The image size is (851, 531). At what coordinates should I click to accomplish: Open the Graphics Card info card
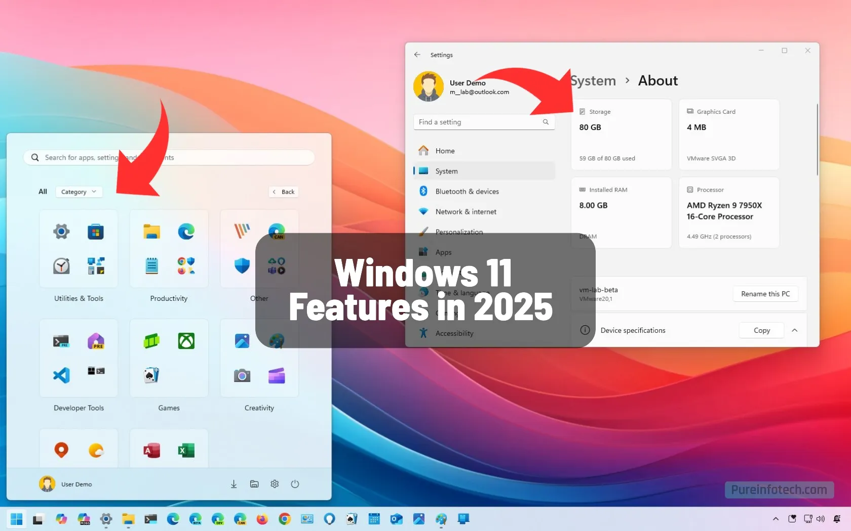(729, 134)
